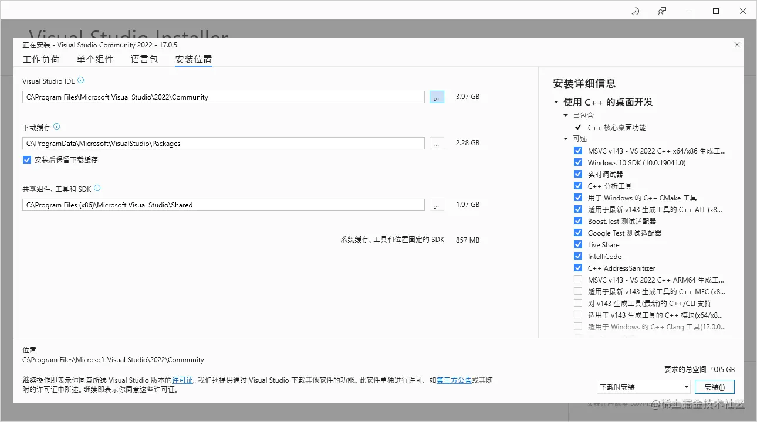Enable 对 v143 生成工具的 C++/CLI 支持

(x=578, y=303)
